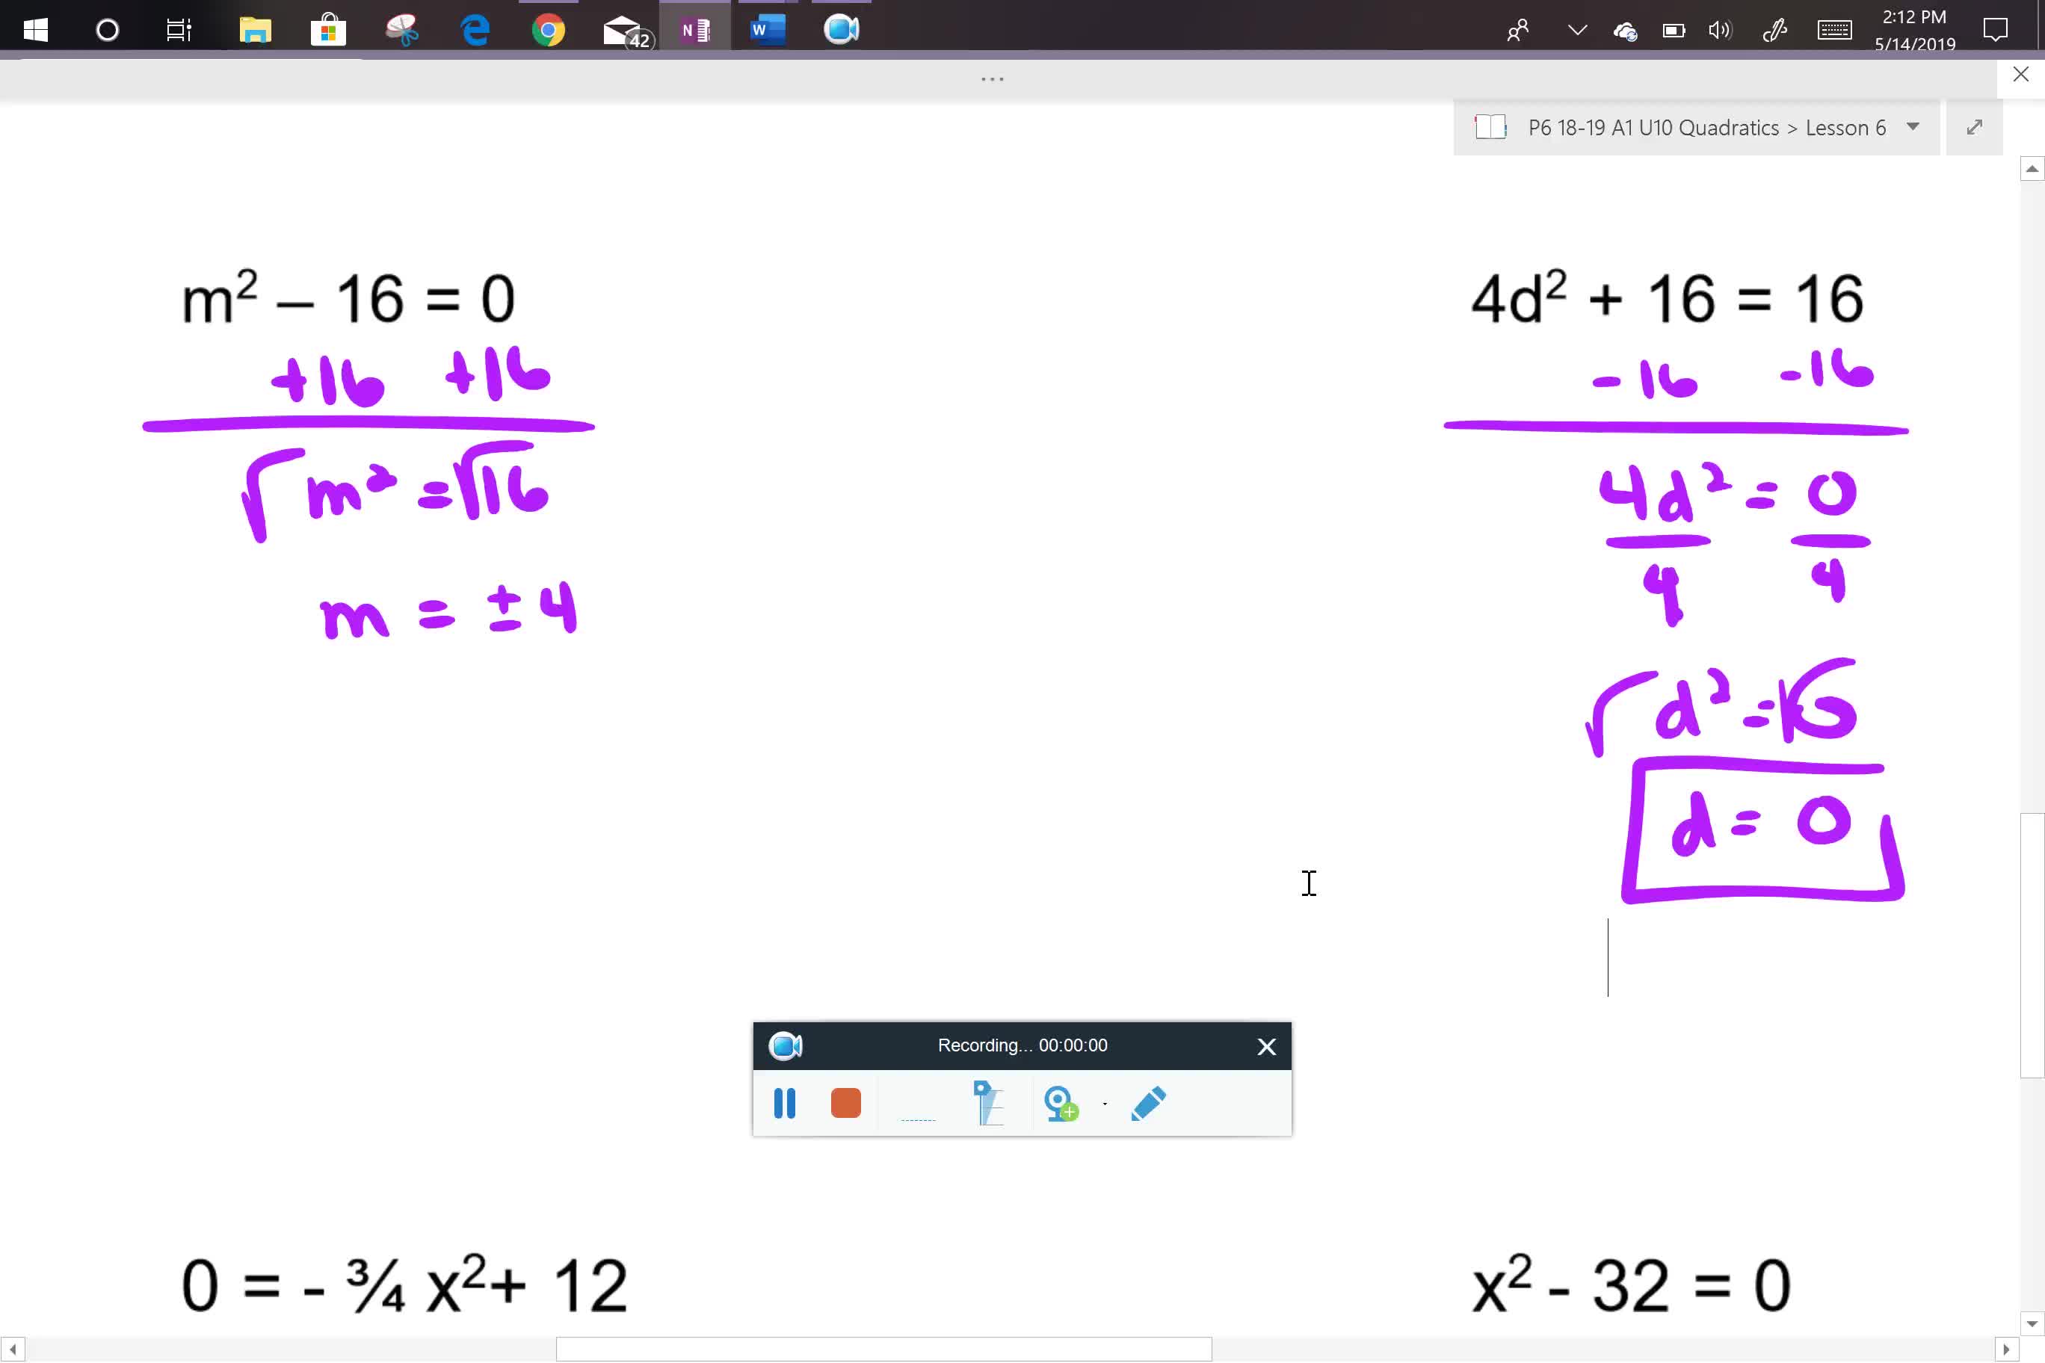Show hidden system tray icons
The height and width of the screenshot is (1363, 2045).
click(x=1577, y=31)
